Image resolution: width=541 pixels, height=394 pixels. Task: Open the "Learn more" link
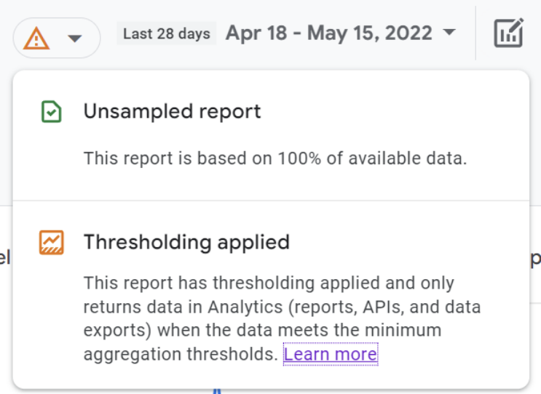pos(331,354)
